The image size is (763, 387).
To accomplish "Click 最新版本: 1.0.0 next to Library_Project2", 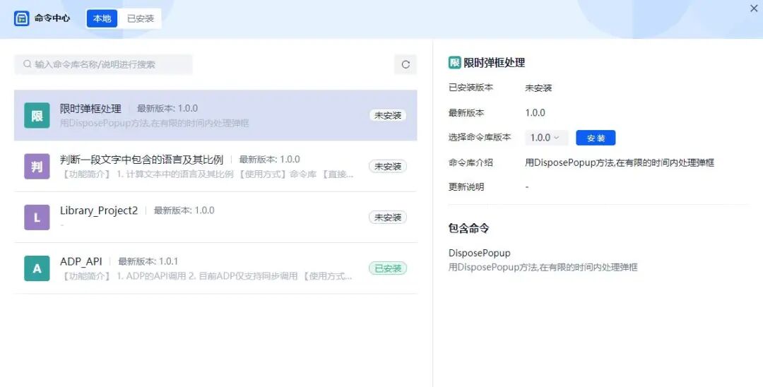I will point(184,210).
